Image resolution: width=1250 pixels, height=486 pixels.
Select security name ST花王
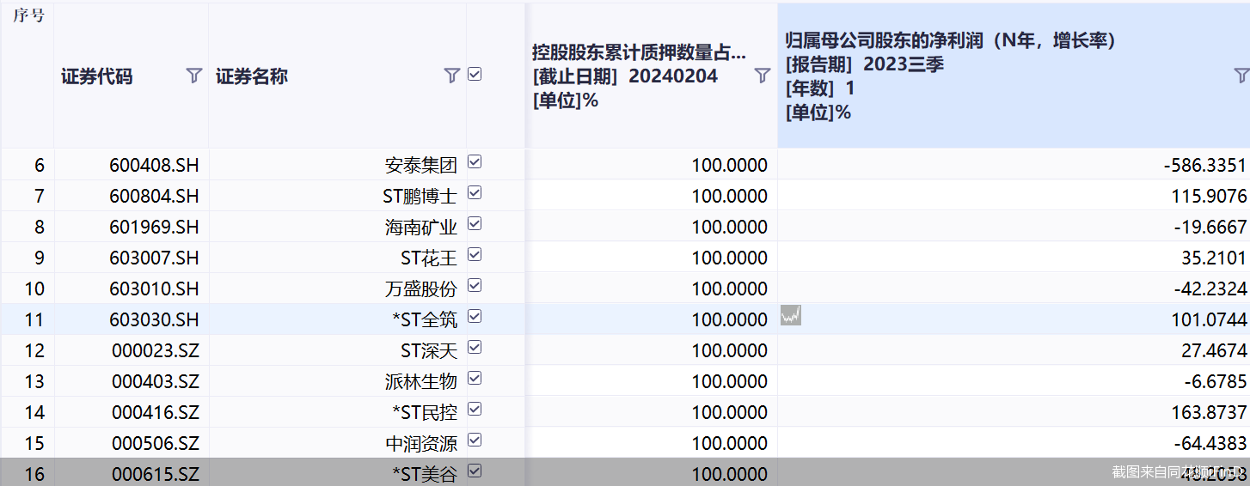[x=429, y=258]
